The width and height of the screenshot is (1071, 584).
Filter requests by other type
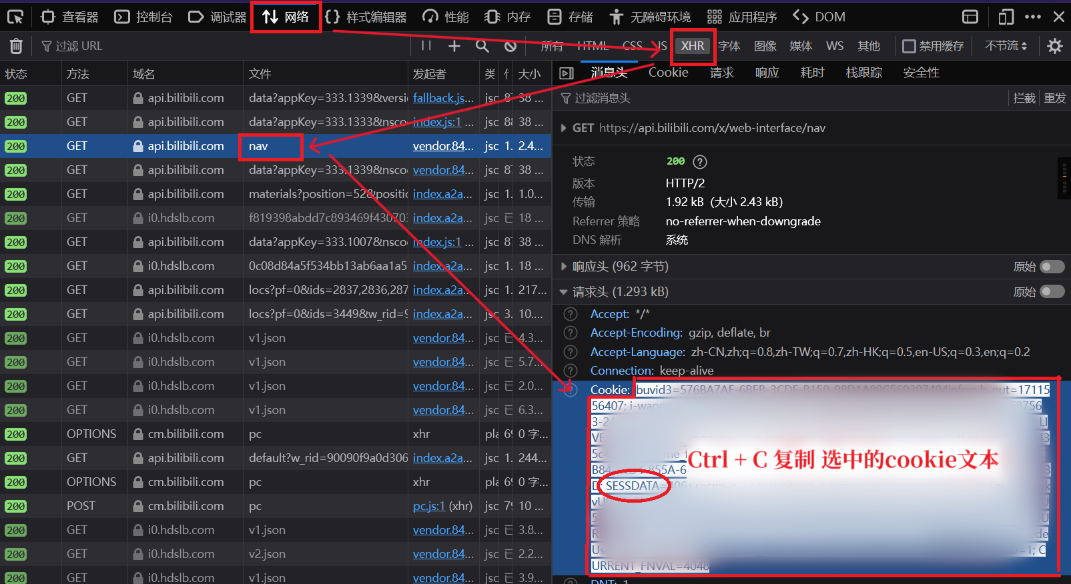click(869, 46)
